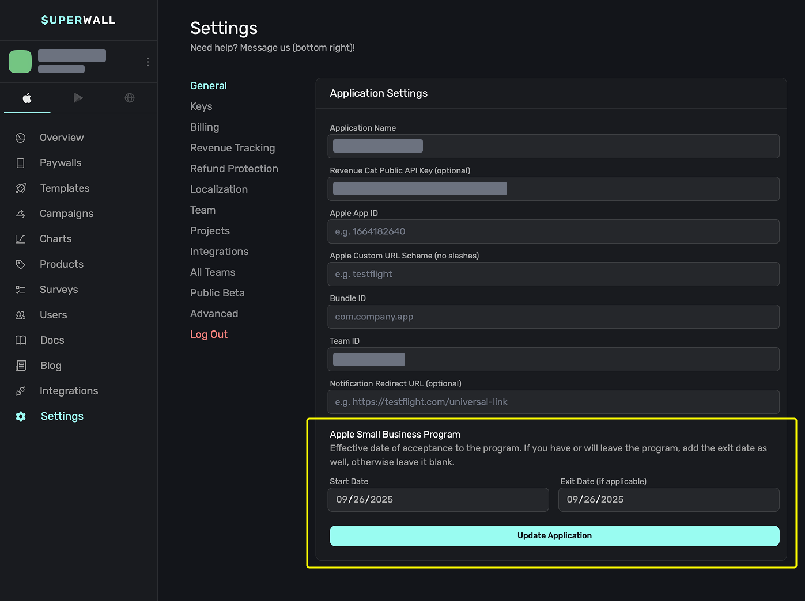Click the Charts line-graph icon
The height and width of the screenshot is (601, 805).
pyautogui.click(x=21, y=239)
